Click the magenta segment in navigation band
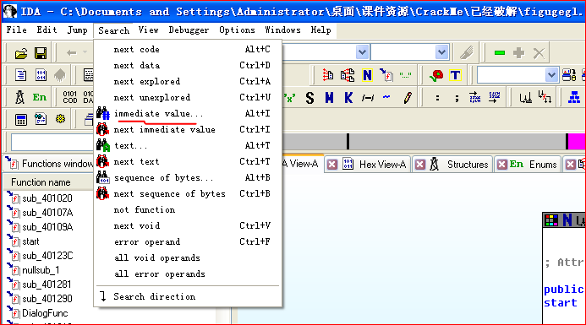The image size is (586, 325). [577, 142]
